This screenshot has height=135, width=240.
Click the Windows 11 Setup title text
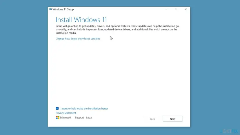[x=63, y=9]
